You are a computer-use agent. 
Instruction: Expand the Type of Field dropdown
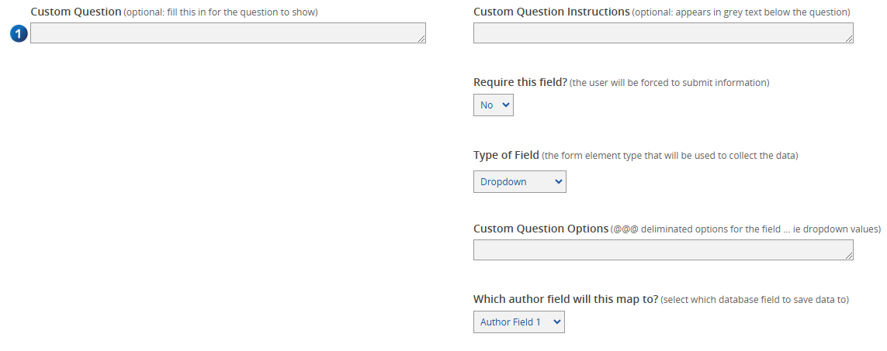[x=519, y=182]
